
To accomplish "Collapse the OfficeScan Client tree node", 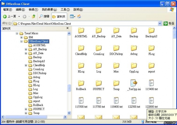I will 22,41.
